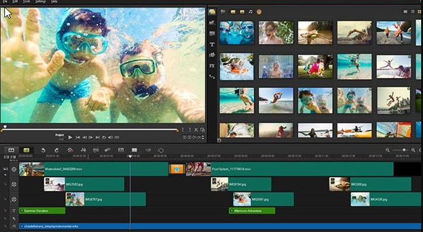Toggle HD preview mode
Screen dimensions: 423x232
click(117, 137)
